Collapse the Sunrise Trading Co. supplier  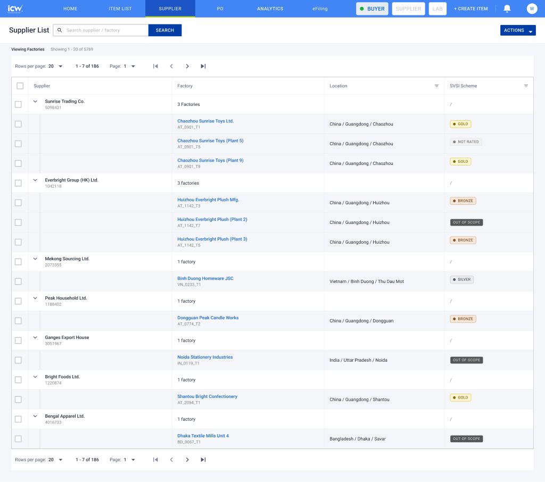[35, 102]
